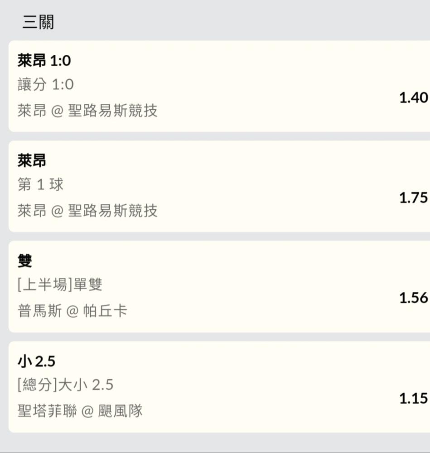Select the 萊昂 first-goal bet title
The width and height of the screenshot is (430, 453).
click(32, 160)
